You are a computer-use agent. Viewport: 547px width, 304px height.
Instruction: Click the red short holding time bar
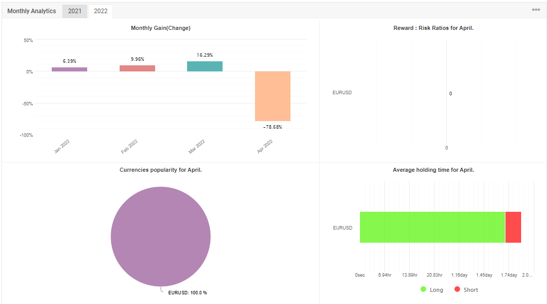click(513, 227)
